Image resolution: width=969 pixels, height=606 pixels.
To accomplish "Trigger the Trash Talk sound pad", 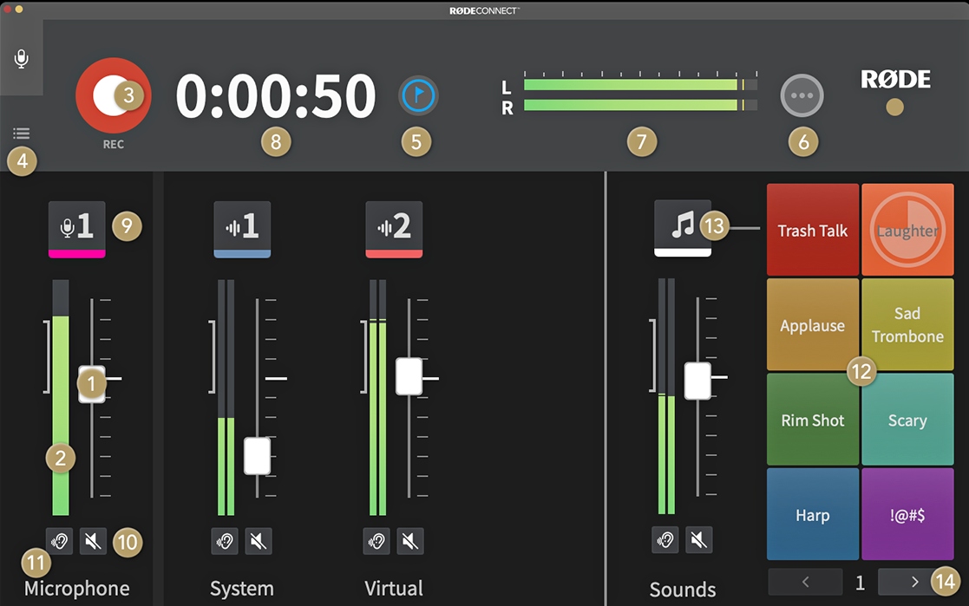I will click(812, 231).
